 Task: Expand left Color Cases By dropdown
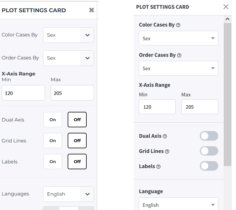[69, 35]
